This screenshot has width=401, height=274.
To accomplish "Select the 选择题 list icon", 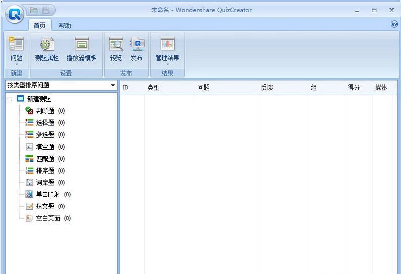I will [x=29, y=123].
